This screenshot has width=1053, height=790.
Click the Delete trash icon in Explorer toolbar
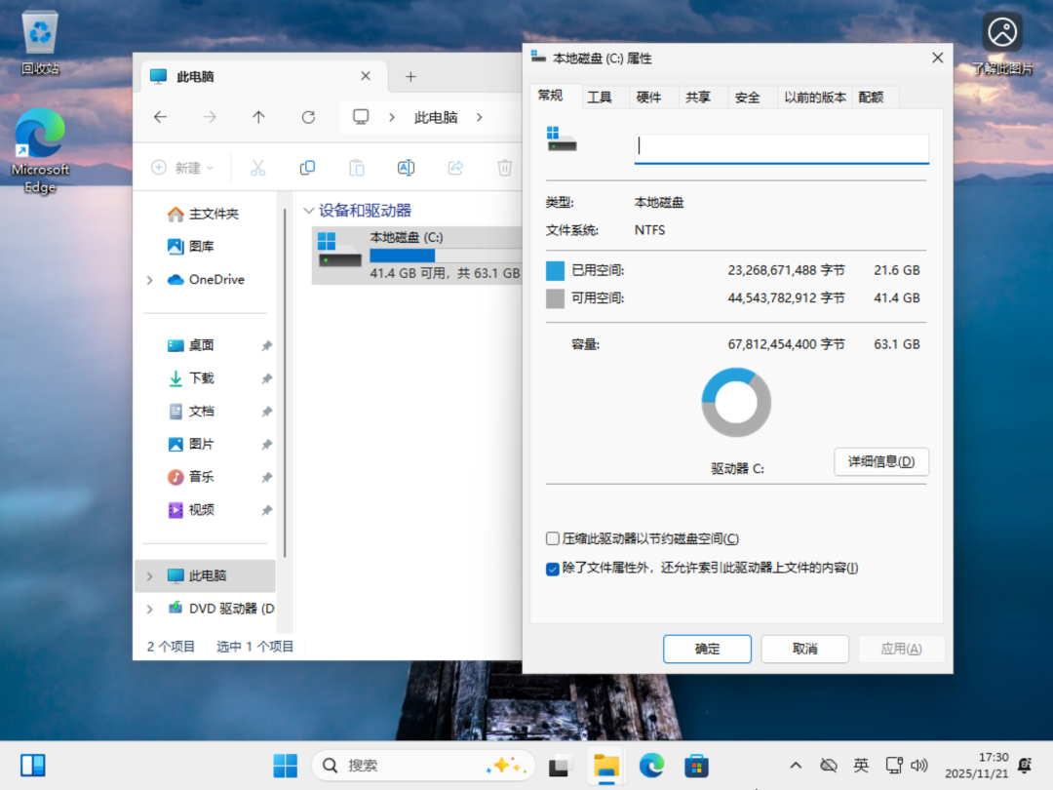tap(504, 168)
